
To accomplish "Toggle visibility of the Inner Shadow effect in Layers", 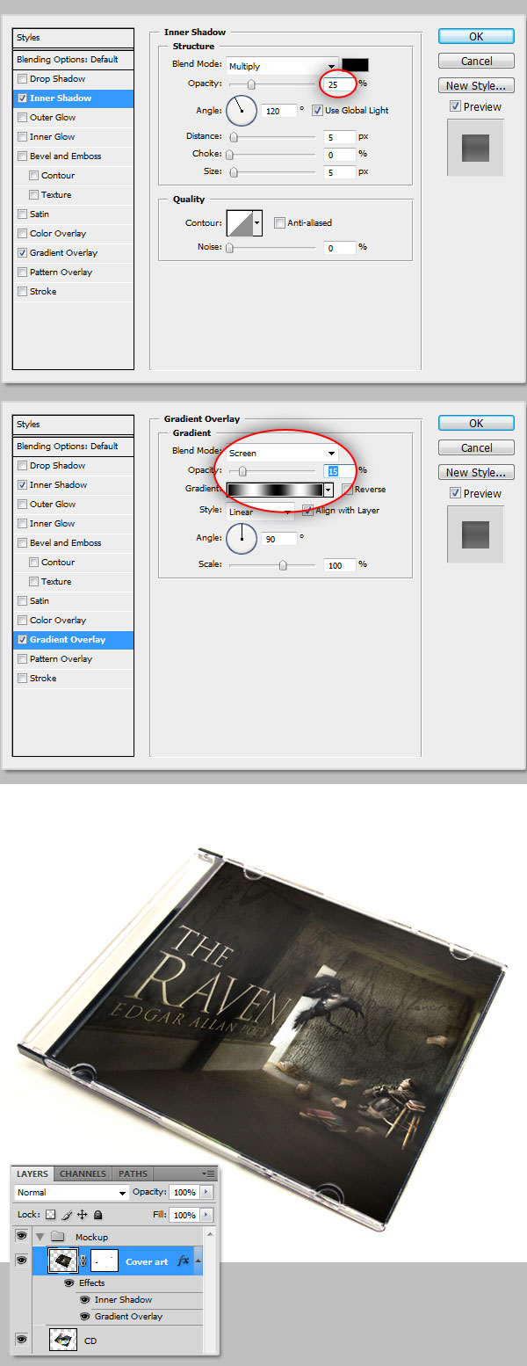I will point(85,1300).
